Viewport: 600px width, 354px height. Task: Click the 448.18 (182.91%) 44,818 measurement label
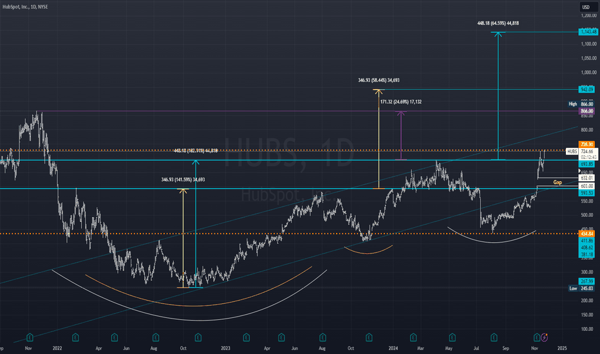coord(196,151)
